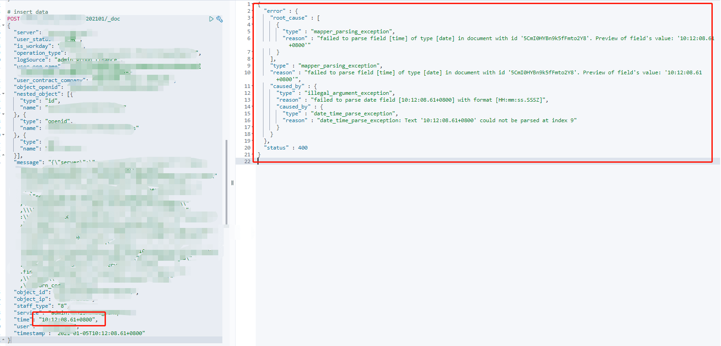This screenshot has height=346, width=721.
Task: Collapse the fold arrow before the openid object
Action: coord(3,114)
